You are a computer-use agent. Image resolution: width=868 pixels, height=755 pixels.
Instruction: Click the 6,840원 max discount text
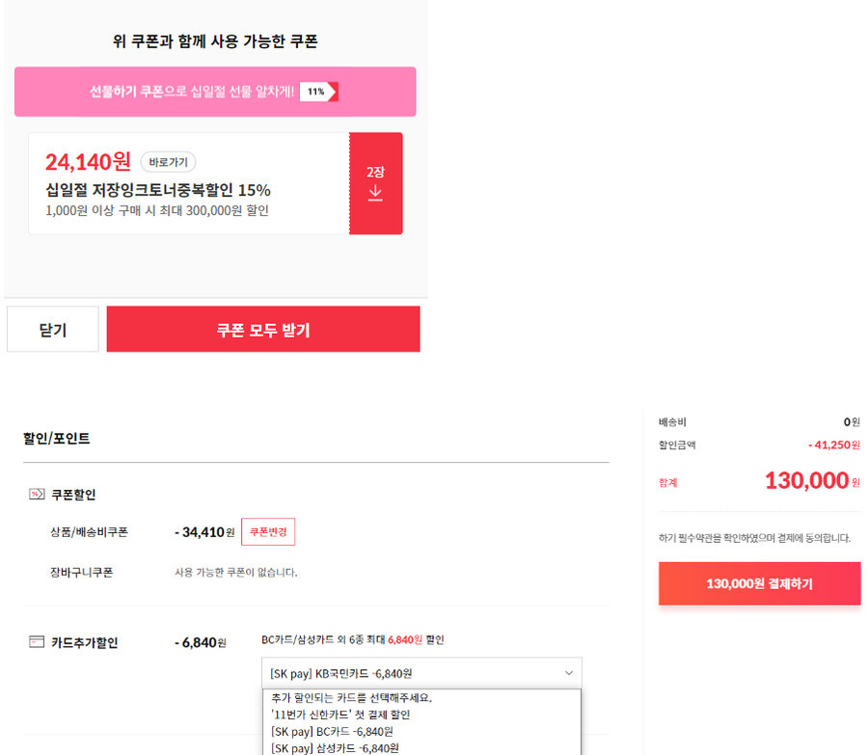click(405, 640)
